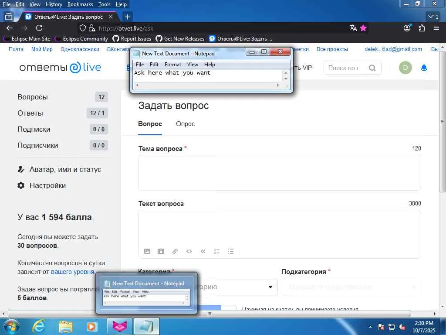The image size is (446, 335).
Task: Open Notepad Edit menu
Action: (154, 65)
